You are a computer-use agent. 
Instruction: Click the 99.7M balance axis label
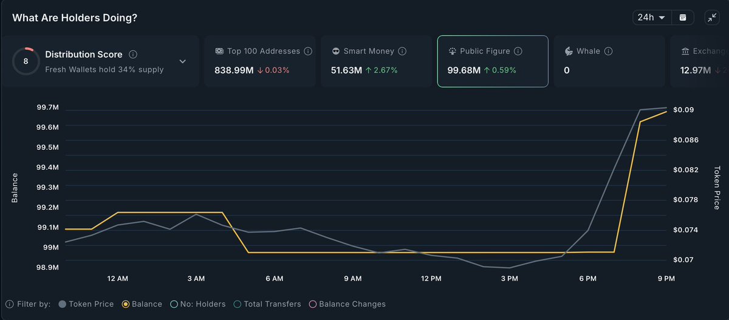click(48, 107)
